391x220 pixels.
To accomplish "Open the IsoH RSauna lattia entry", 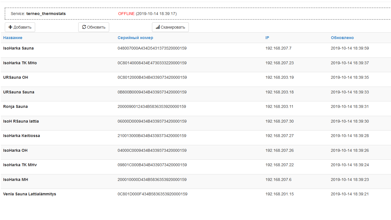I will pos(21,121).
